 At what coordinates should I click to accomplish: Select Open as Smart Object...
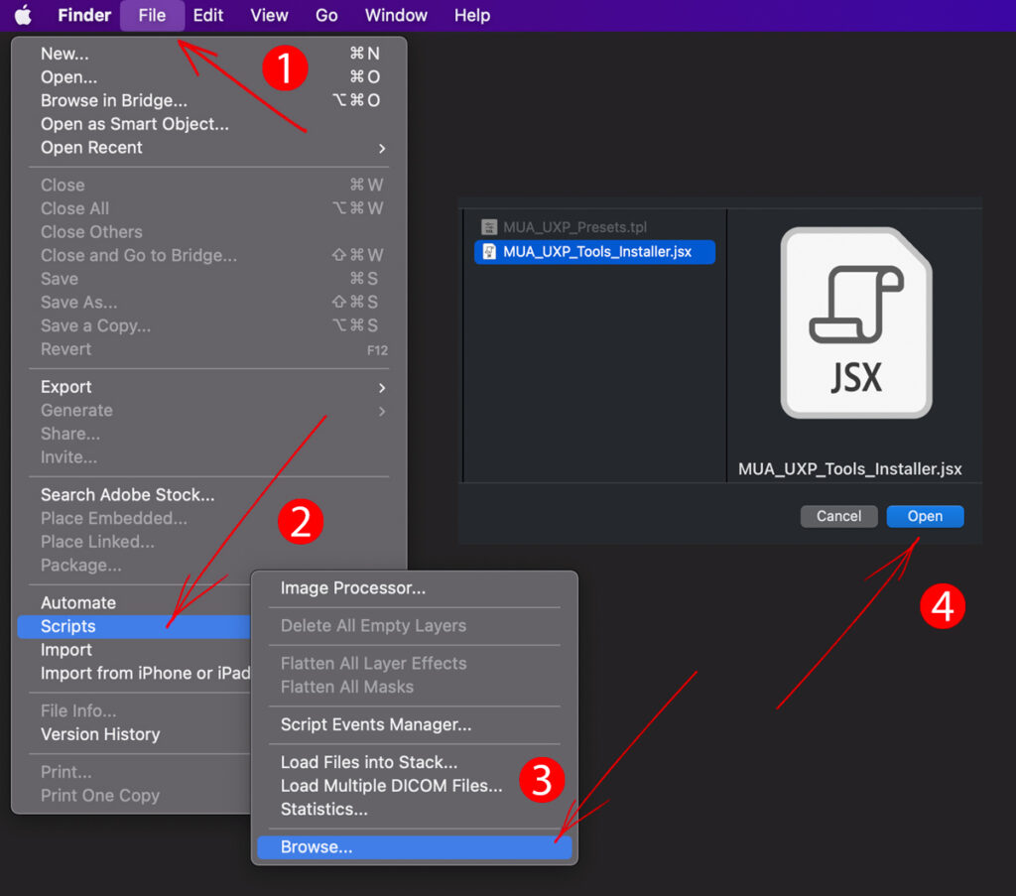coord(209,124)
